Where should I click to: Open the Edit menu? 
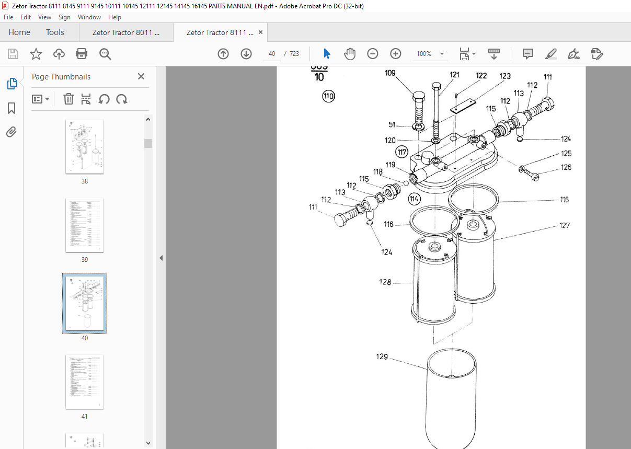pos(26,17)
